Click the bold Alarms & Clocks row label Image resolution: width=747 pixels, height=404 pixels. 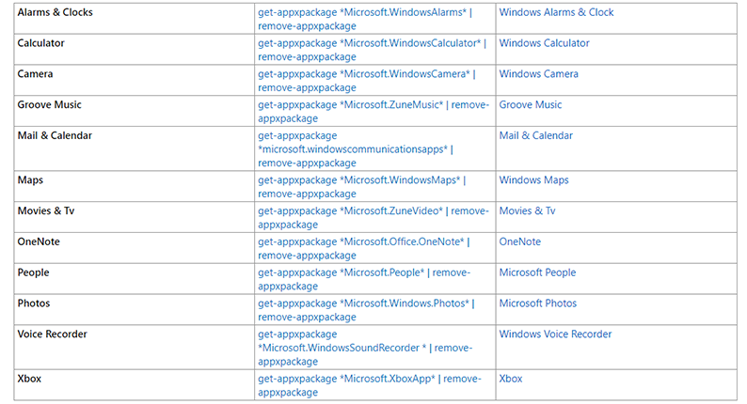pyautogui.click(x=55, y=13)
